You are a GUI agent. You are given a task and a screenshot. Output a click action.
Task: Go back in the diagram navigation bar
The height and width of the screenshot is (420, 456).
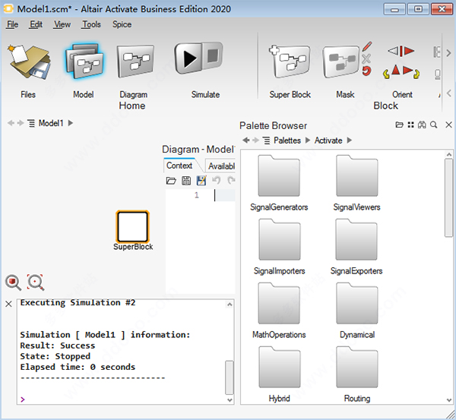click(x=11, y=123)
